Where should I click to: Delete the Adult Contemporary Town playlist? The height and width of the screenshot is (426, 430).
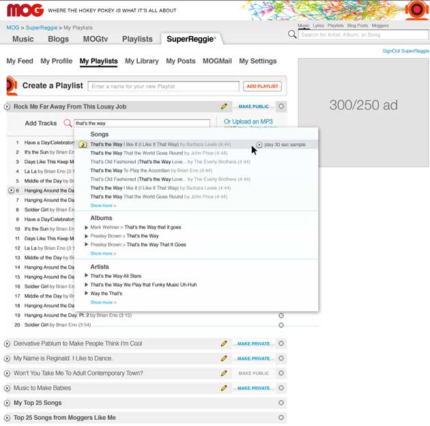click(281, 373)
